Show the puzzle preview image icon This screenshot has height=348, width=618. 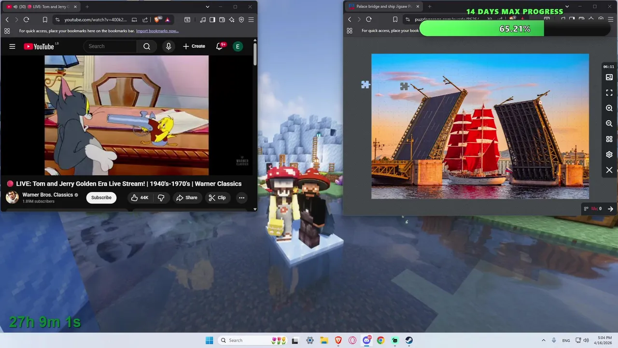609,77
